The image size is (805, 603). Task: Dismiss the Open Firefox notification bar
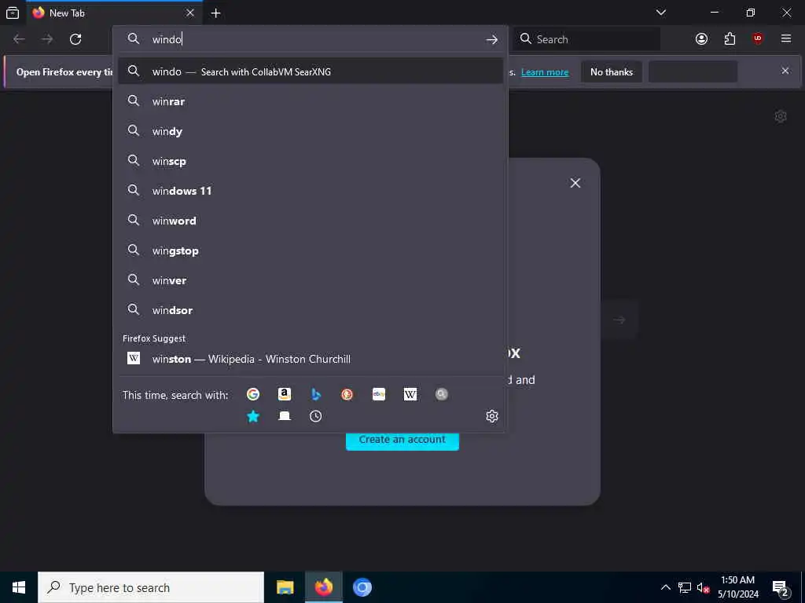coord(785,71)
